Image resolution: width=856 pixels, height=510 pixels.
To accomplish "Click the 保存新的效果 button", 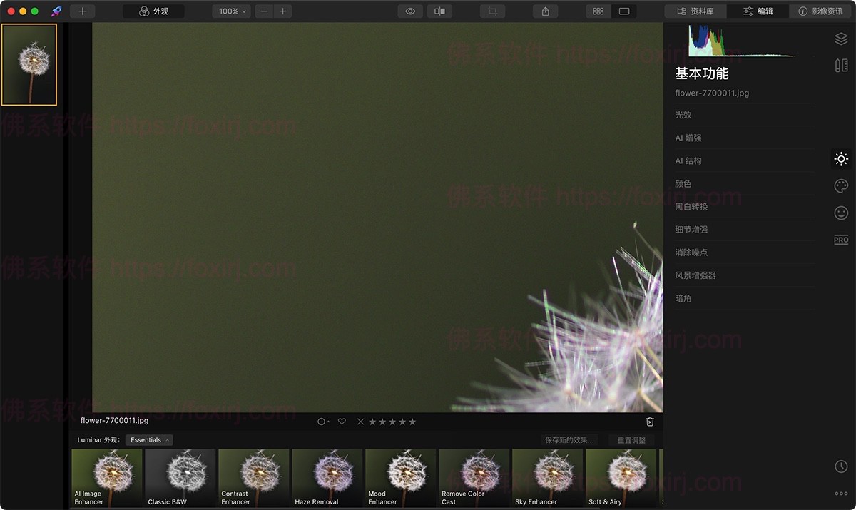I will click(x=571, y=440).
